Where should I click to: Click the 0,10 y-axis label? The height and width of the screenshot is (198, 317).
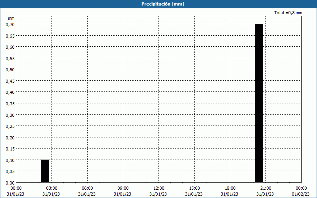point(11,160)
